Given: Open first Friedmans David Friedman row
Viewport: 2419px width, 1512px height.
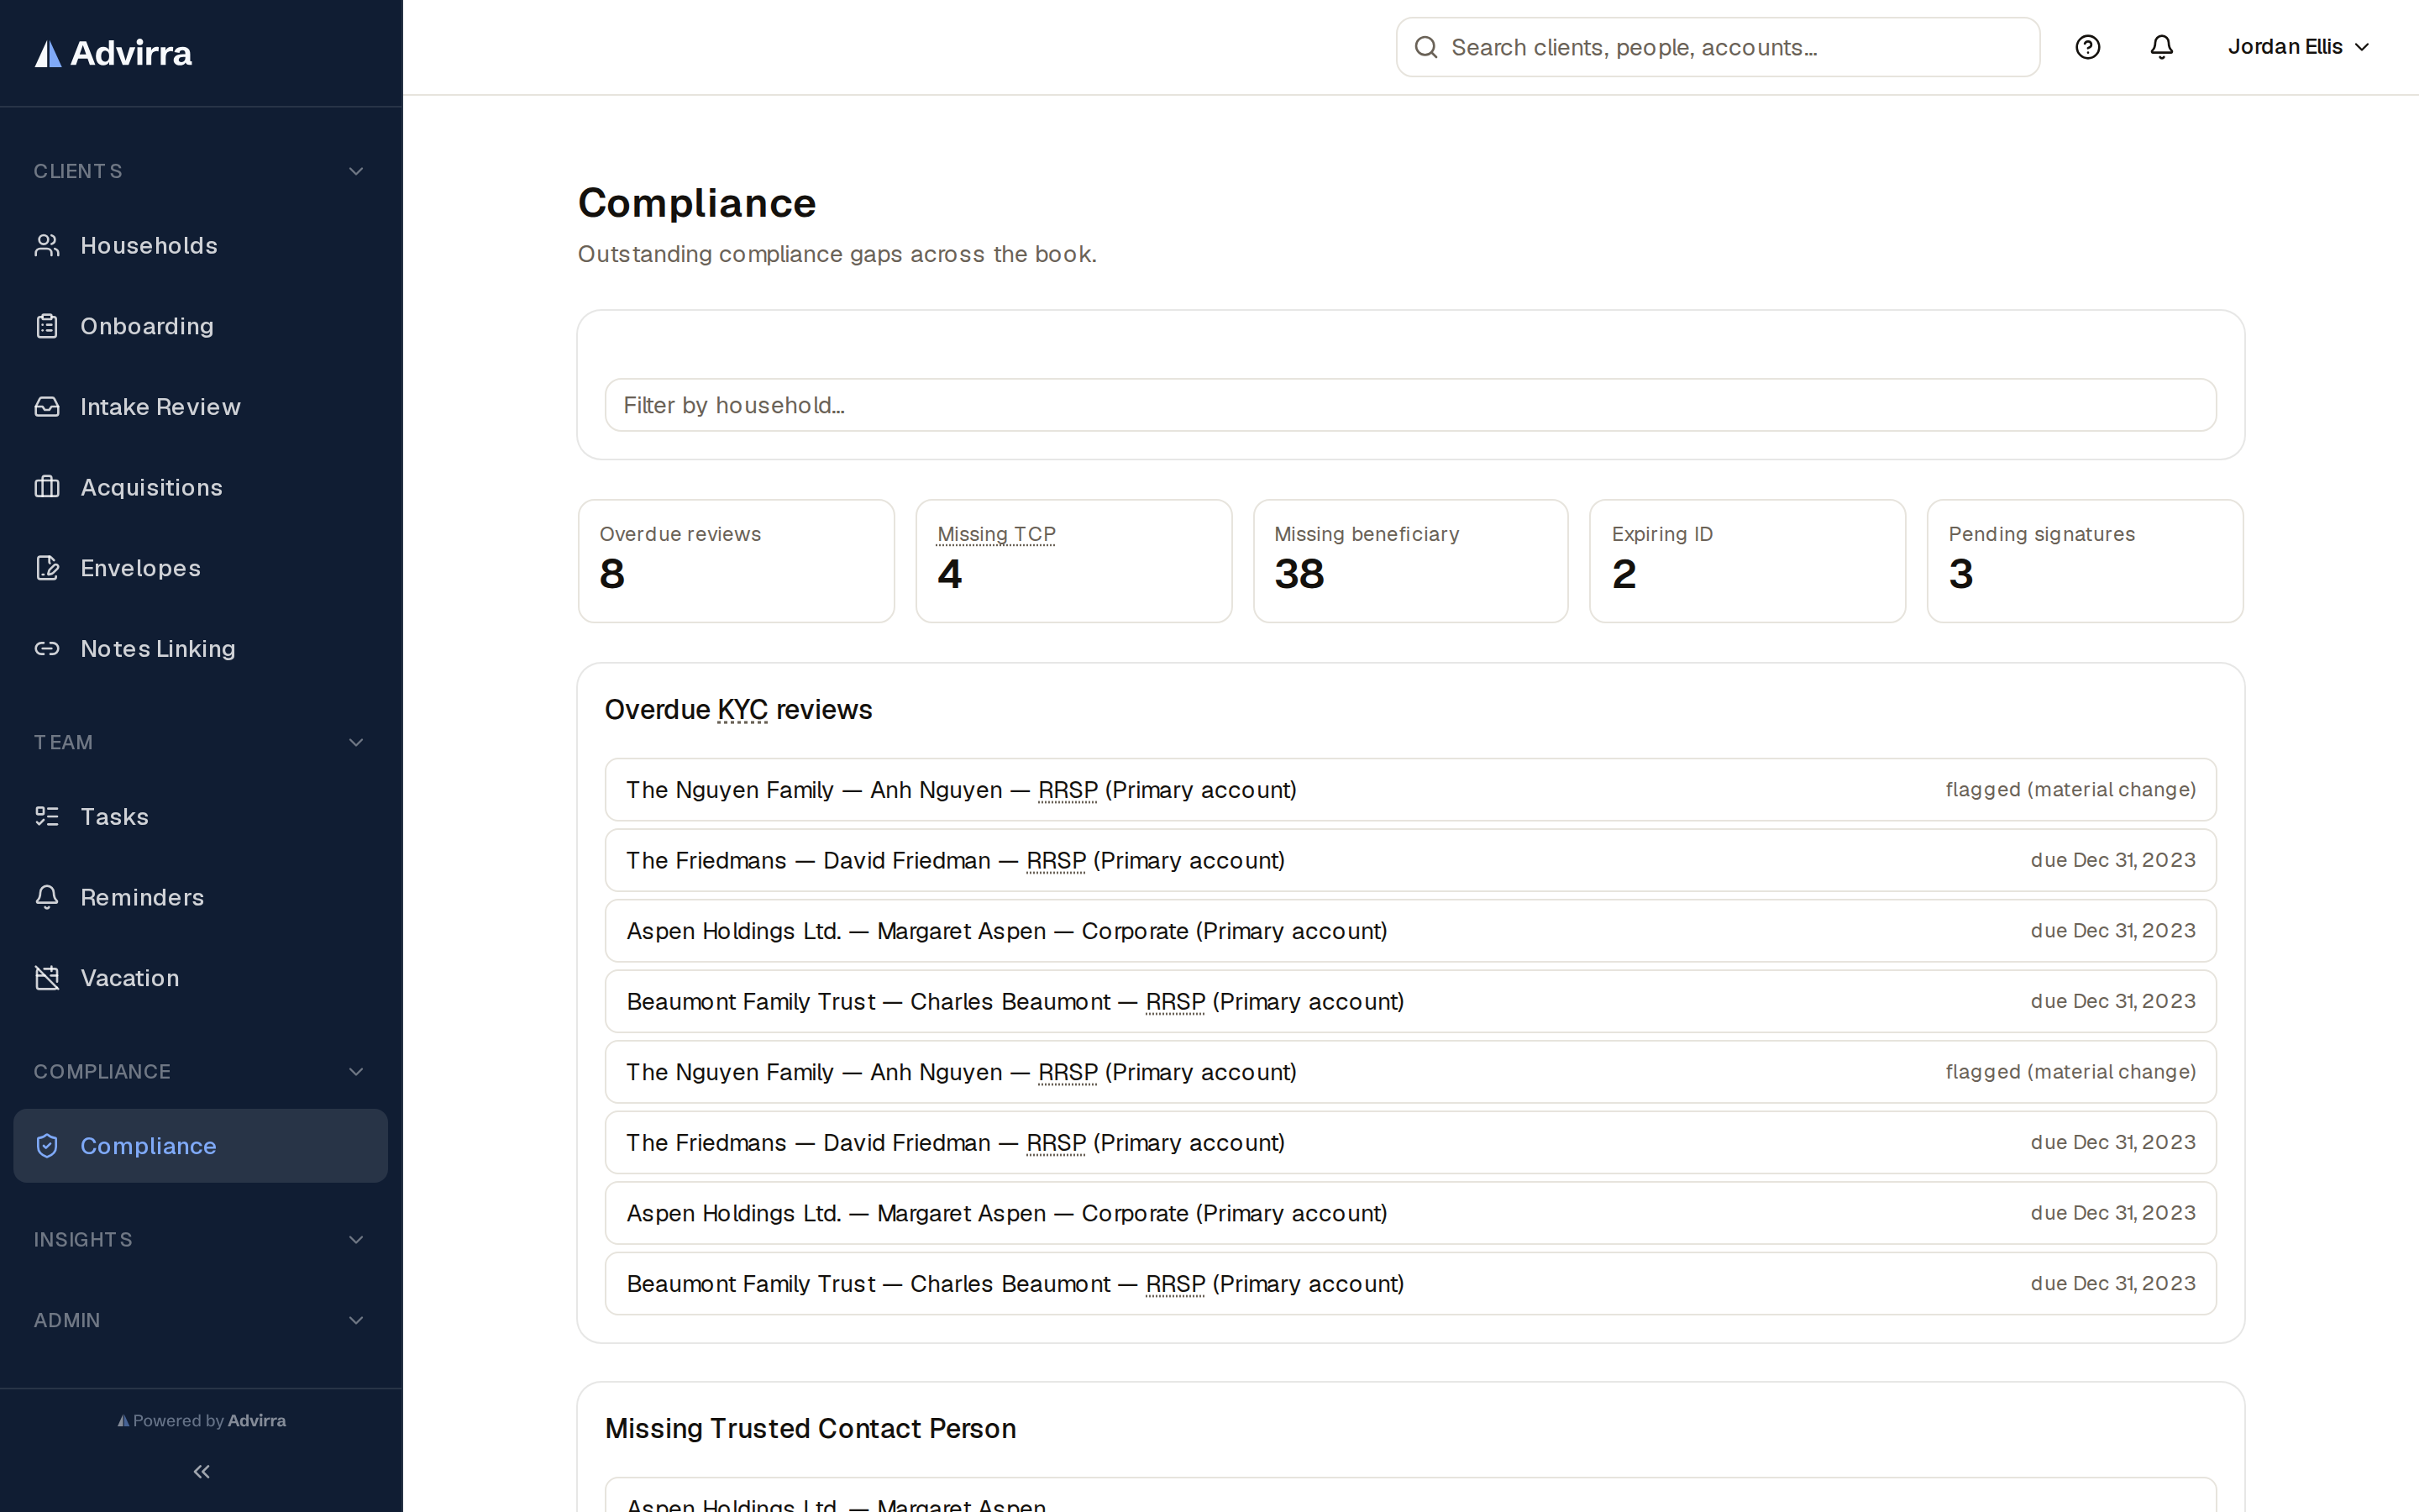Looking at the screenshot, I should [1410, 860].
